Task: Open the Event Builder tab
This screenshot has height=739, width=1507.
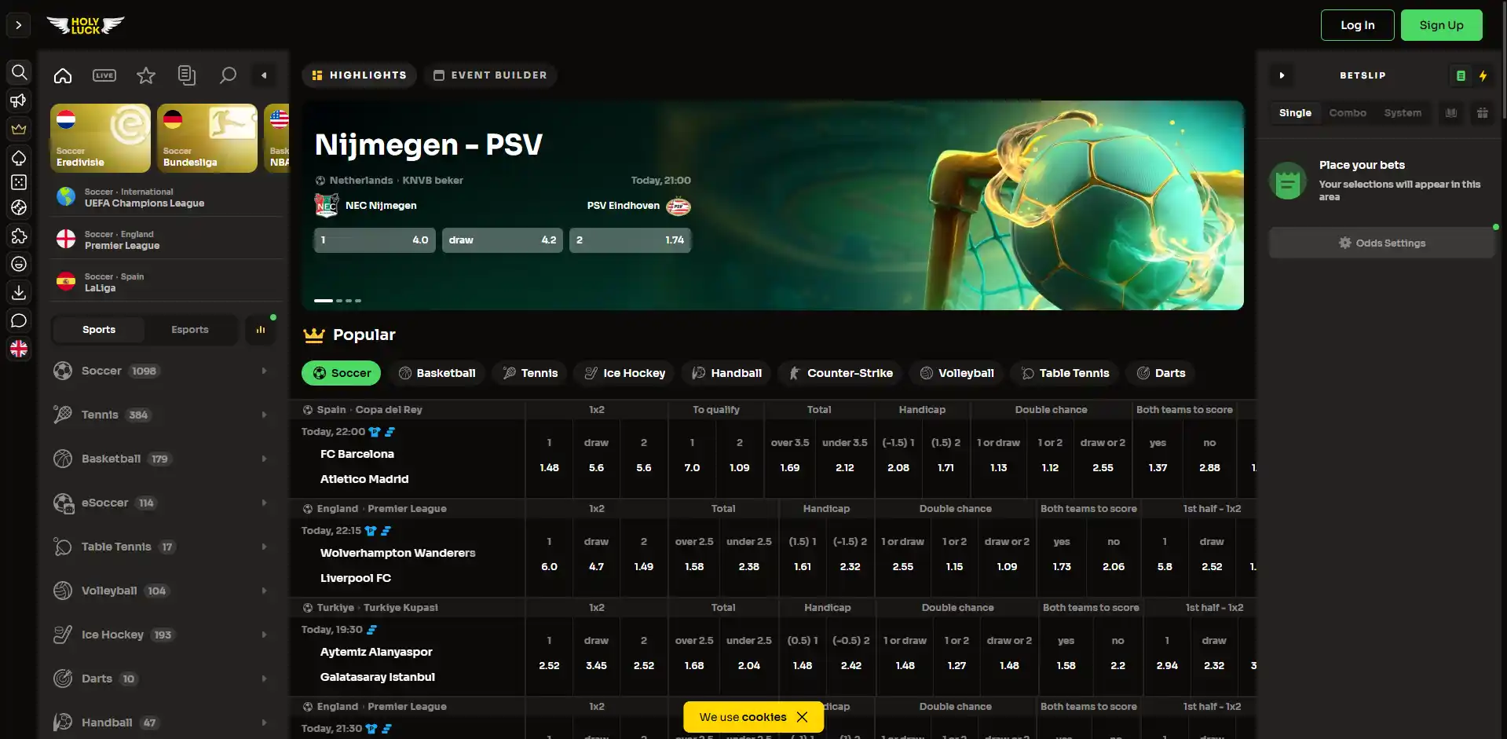Action: 490,75
